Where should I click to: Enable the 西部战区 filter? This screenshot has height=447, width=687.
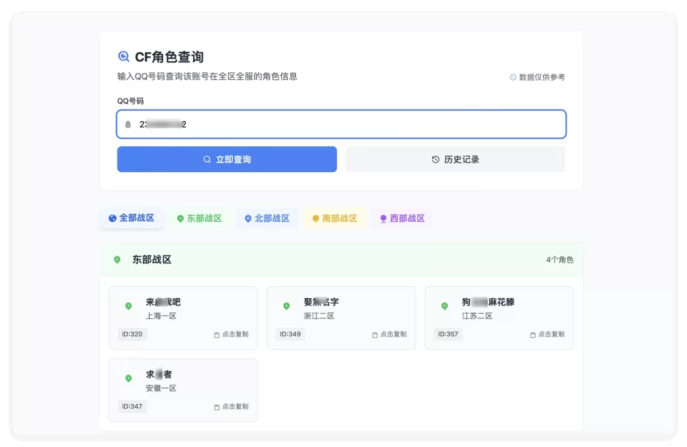(x=401, y=218)
